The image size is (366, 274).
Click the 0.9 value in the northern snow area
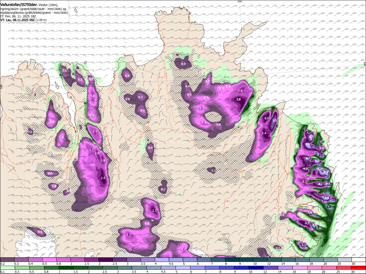pos(206,98)
